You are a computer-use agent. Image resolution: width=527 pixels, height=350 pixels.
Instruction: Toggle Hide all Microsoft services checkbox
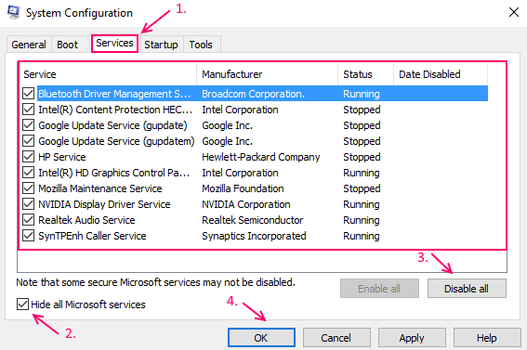click(22, 305)
